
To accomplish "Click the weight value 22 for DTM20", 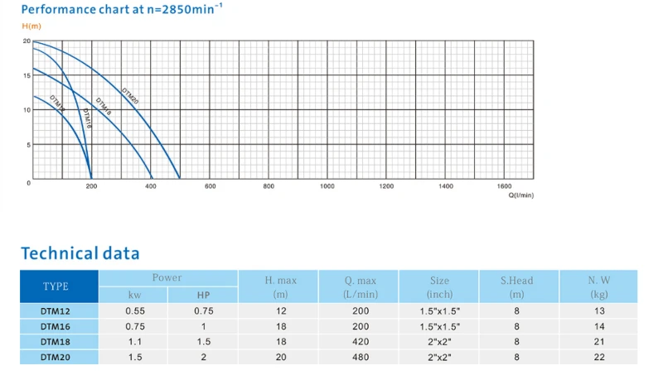I will point(599,357).
